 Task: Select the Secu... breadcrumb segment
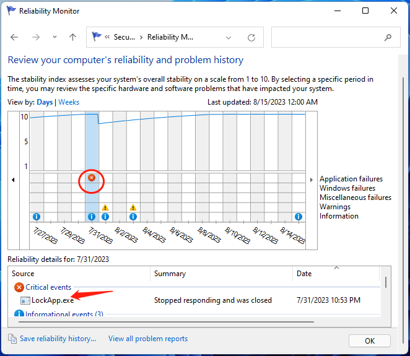124,37
